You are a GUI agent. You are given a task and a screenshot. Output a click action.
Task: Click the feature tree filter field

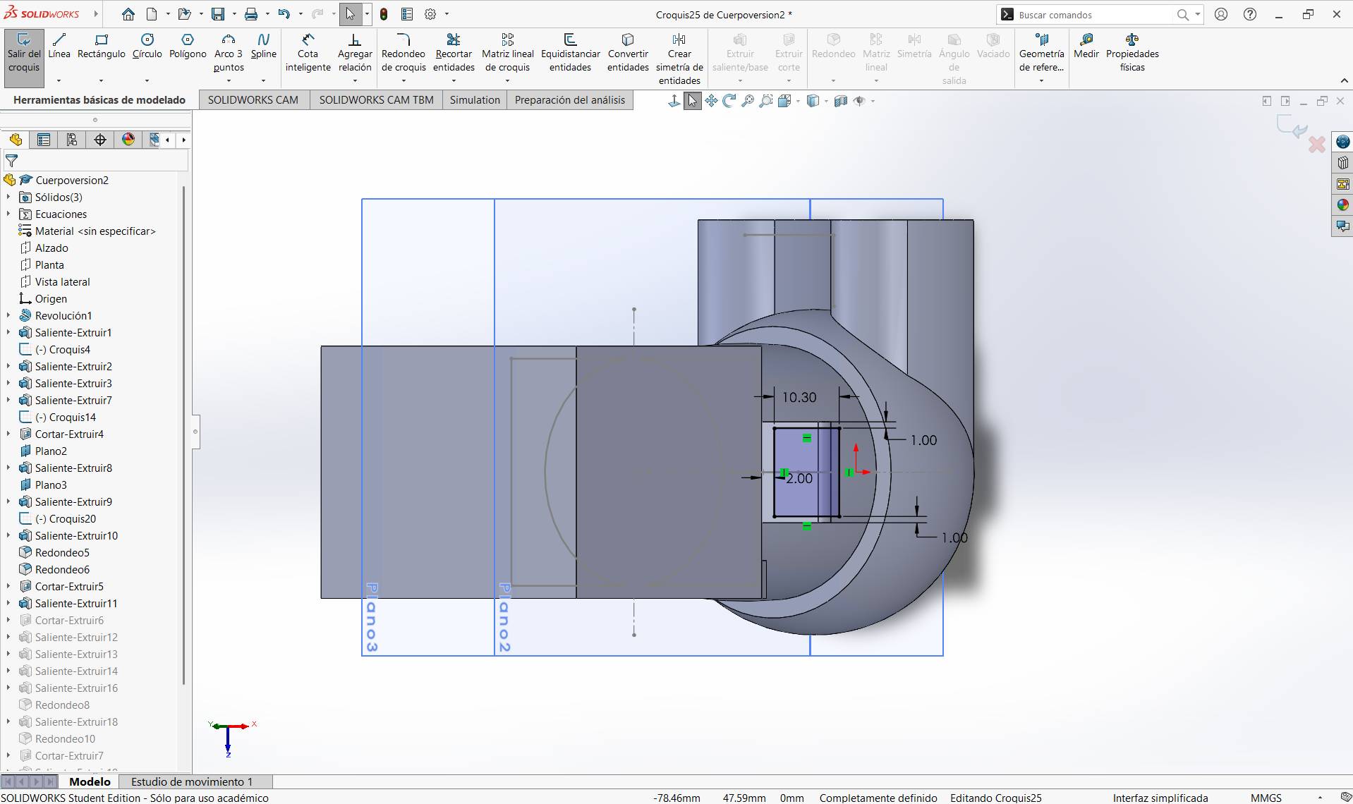point(96,161)
